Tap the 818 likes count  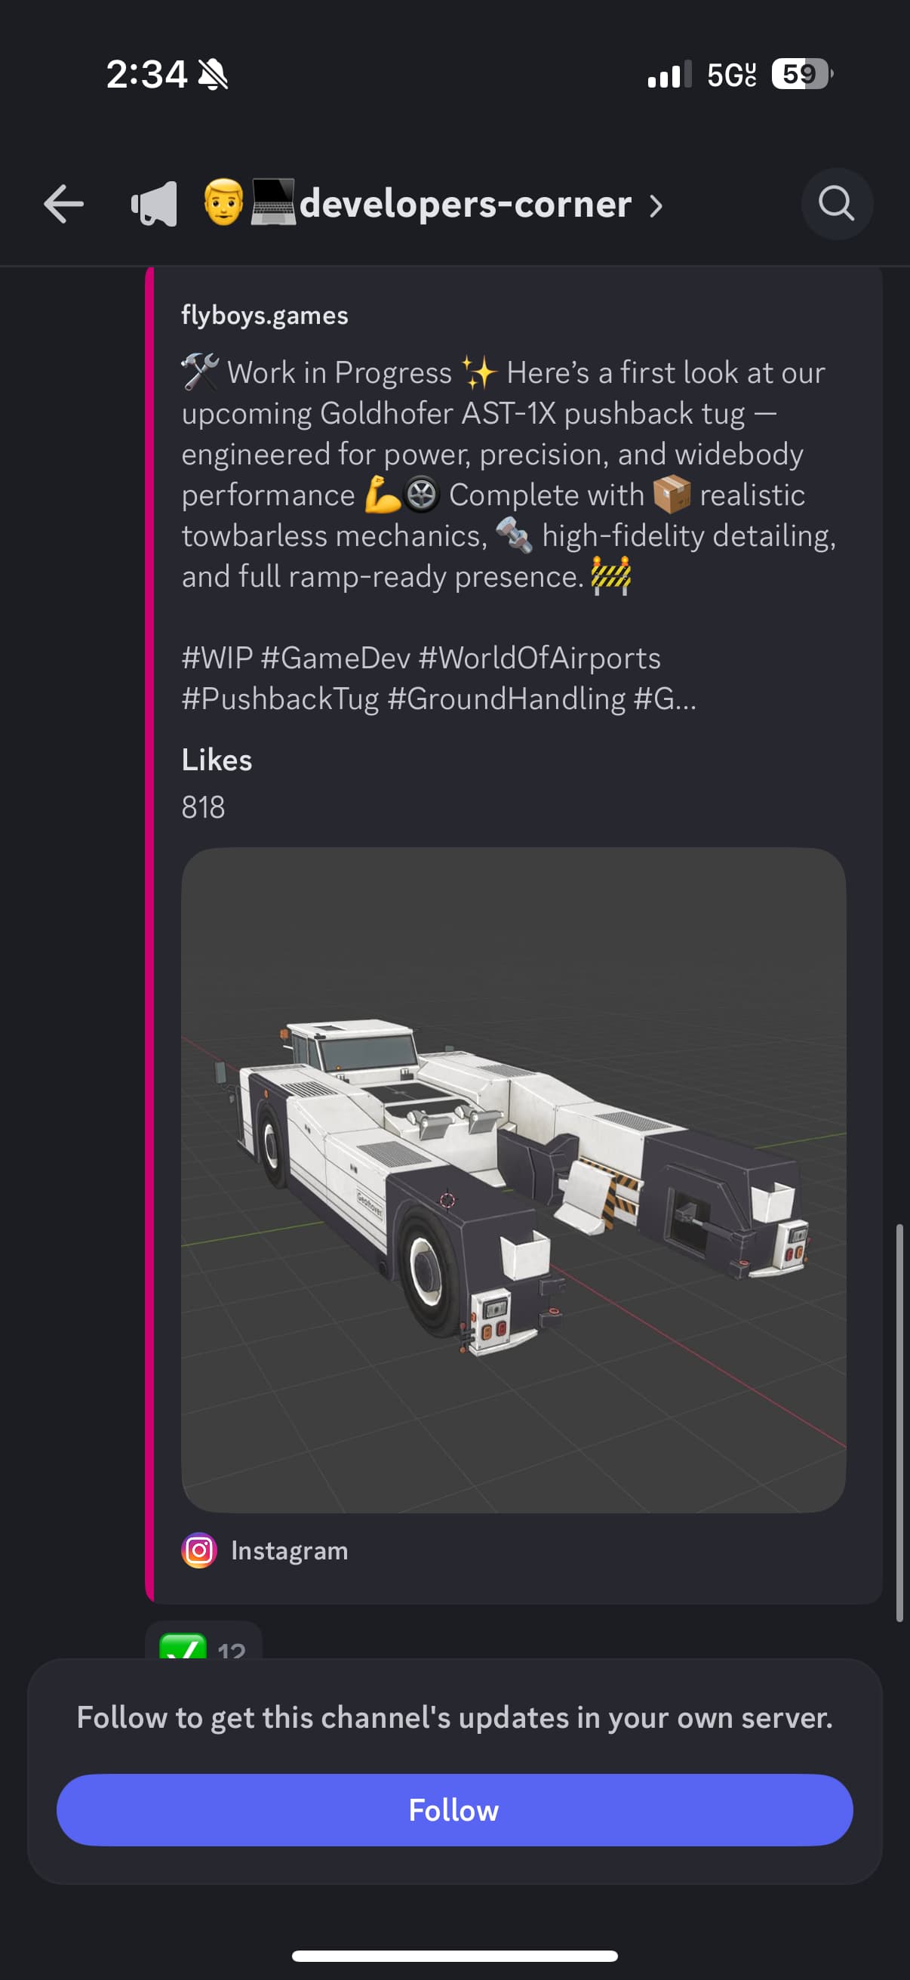pos(204,807)
